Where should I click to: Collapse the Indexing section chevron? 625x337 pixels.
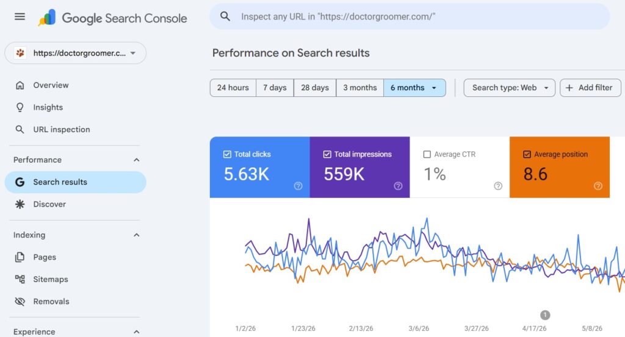(136, 235)
